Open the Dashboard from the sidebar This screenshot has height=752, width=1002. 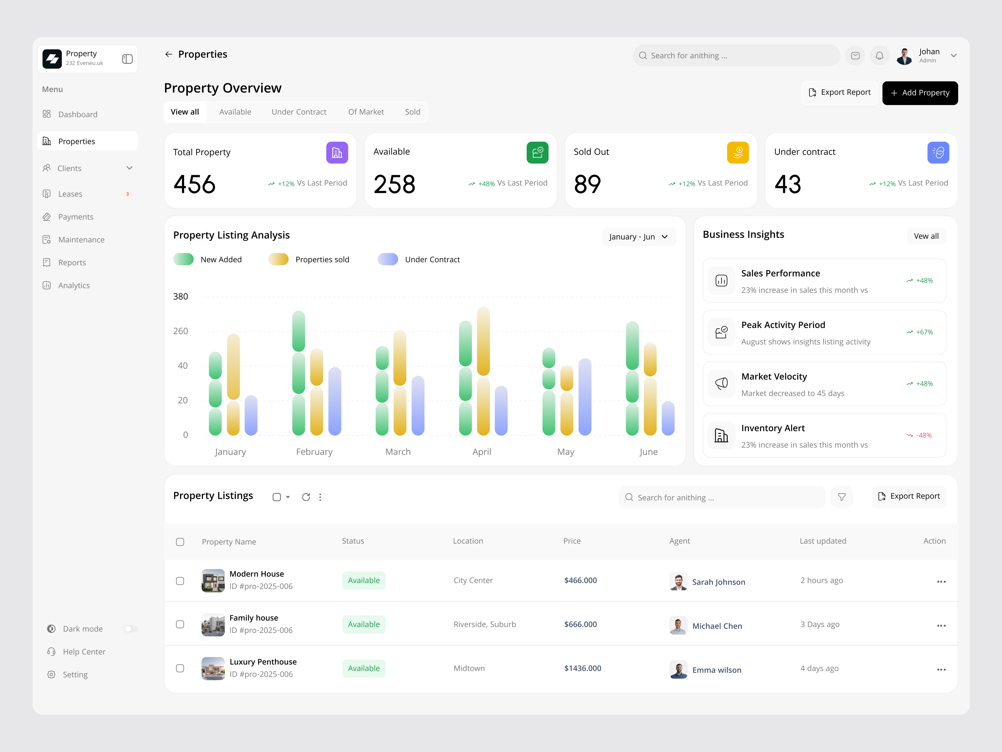click(77, 114)
